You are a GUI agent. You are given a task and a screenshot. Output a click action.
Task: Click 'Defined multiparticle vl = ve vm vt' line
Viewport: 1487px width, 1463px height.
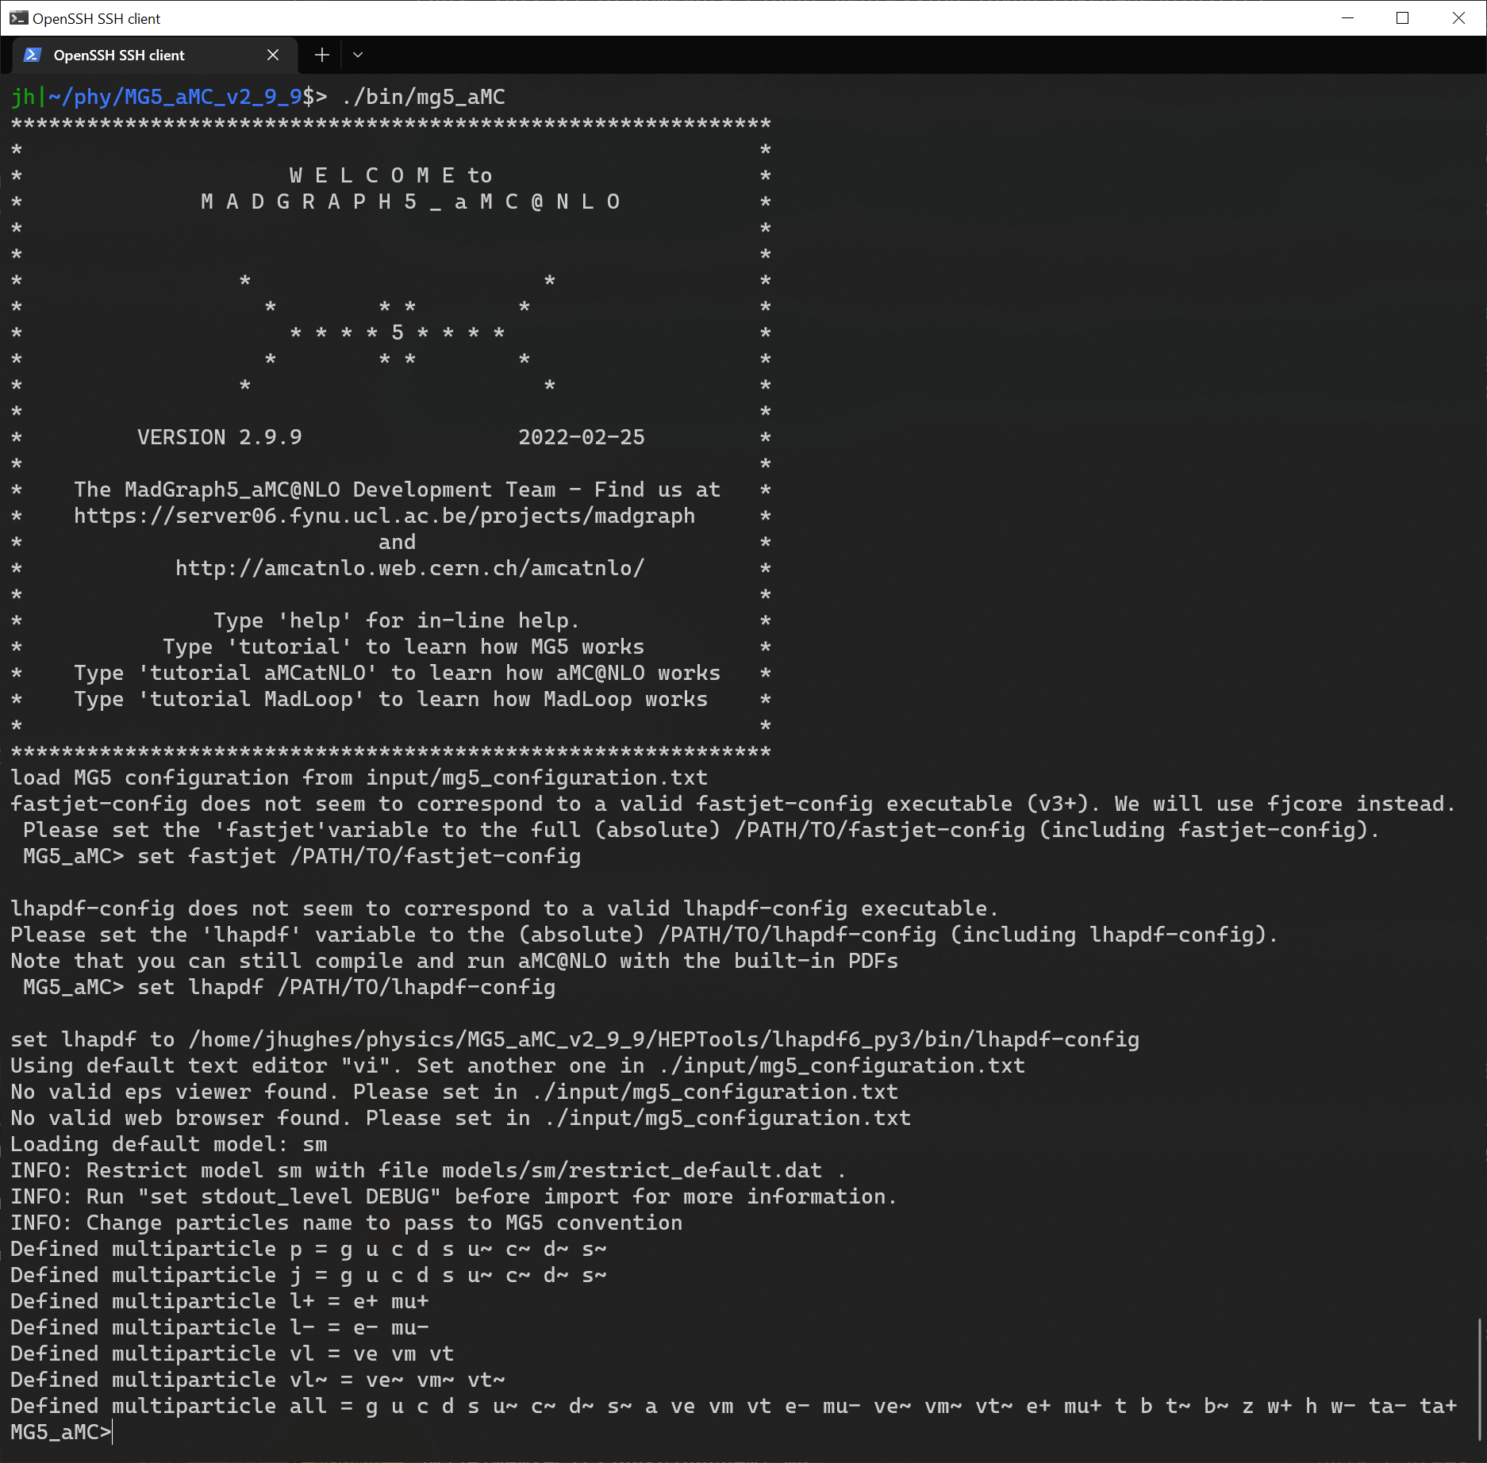click(x=232, y=1354)
